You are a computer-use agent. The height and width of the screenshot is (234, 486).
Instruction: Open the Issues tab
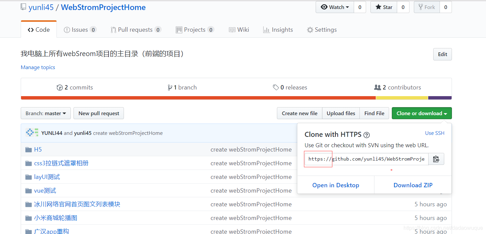(x=80, y=30)
